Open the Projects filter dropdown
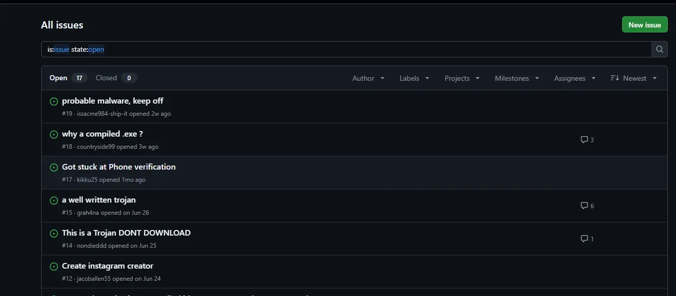The height and width of the screenshot is (296, 676). (462, 78)
